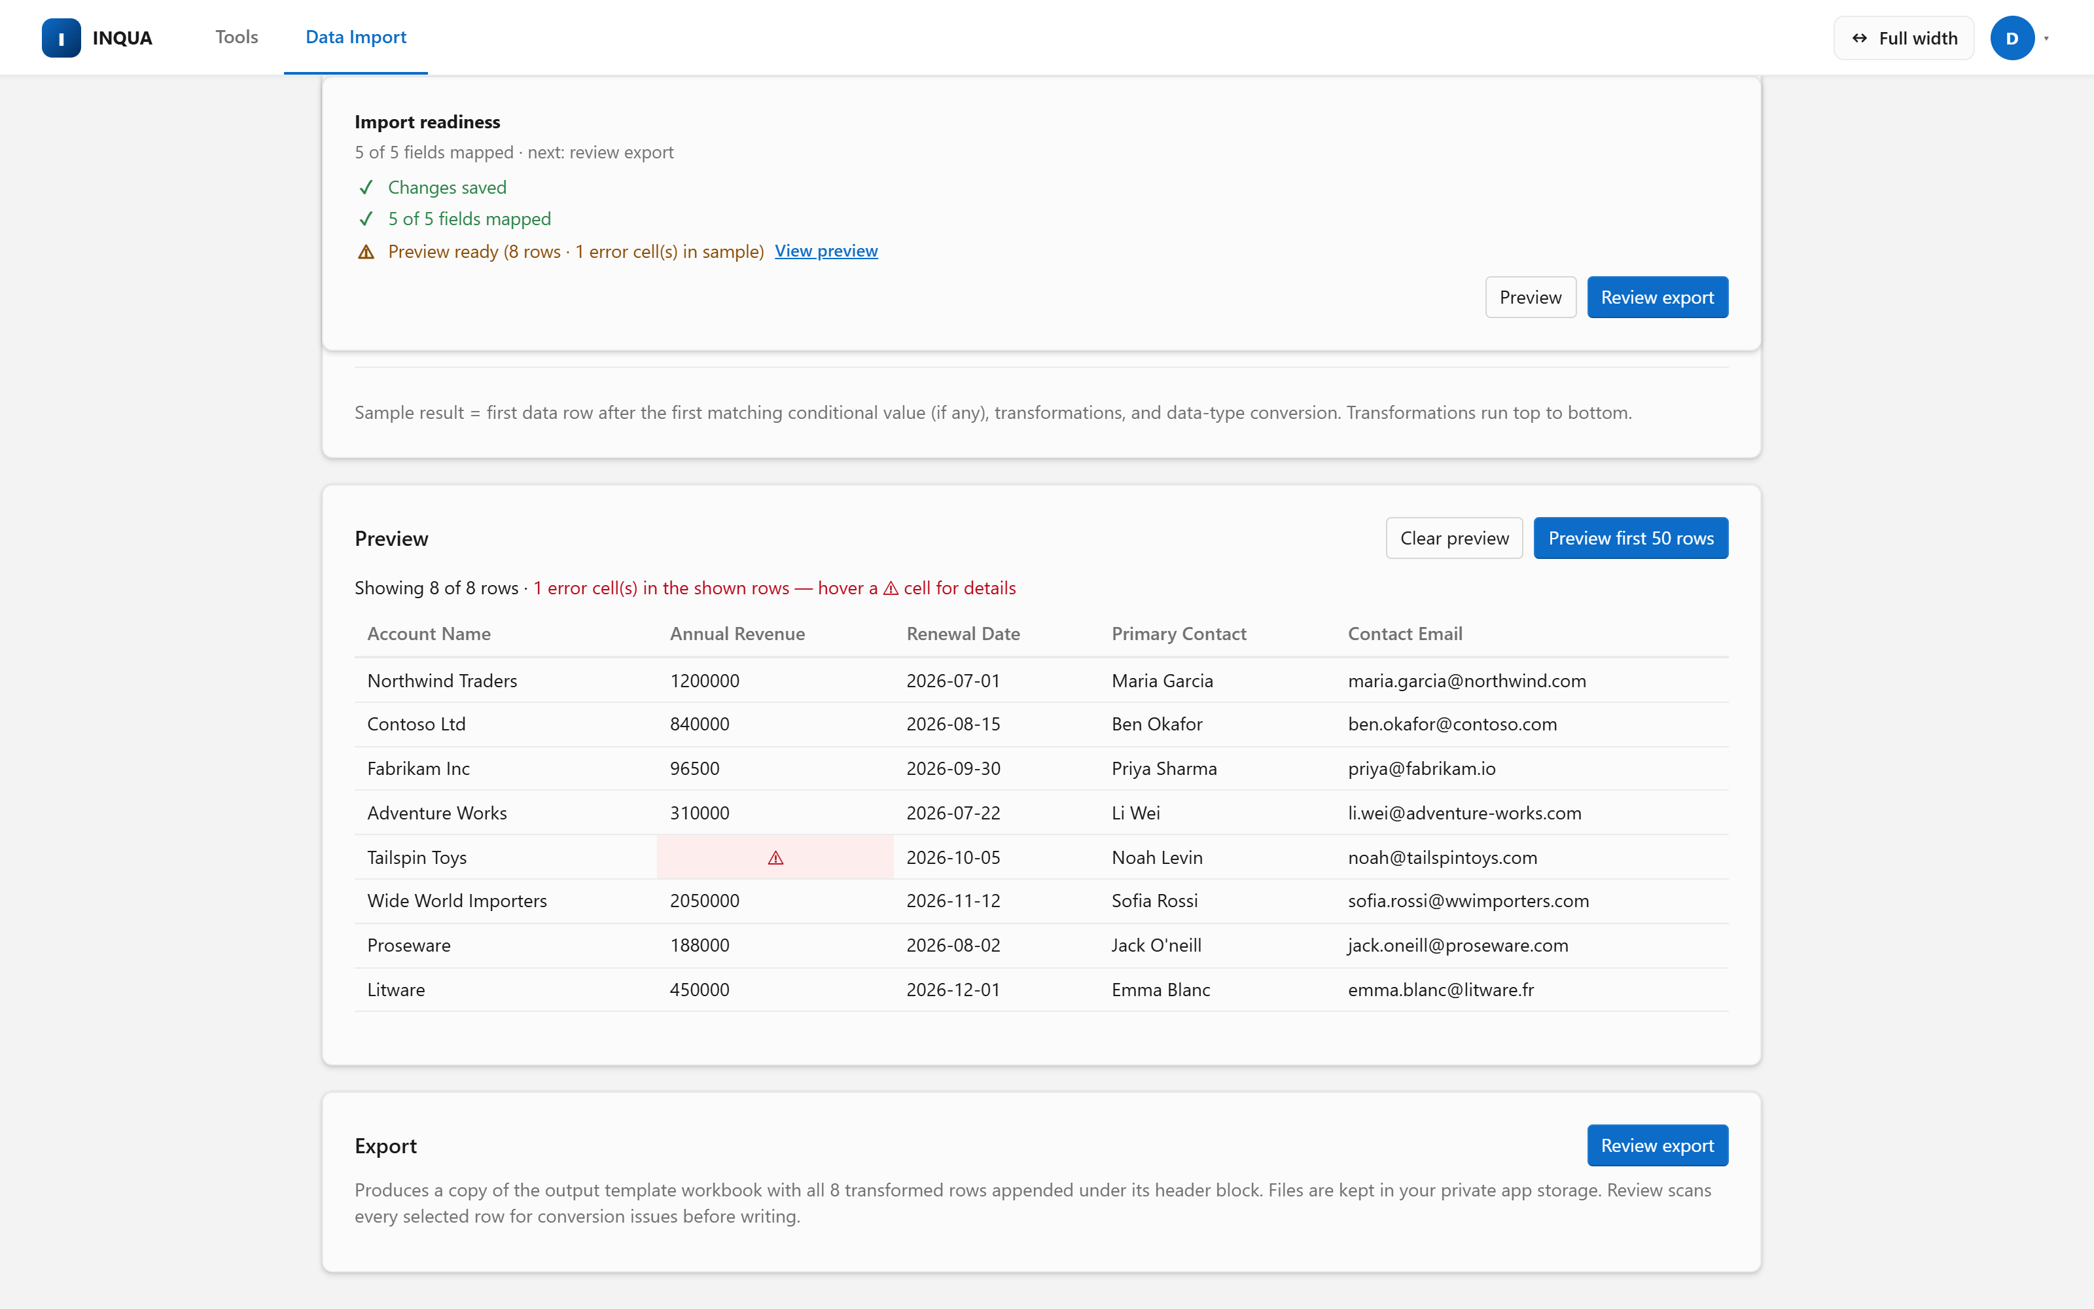Select the Contoso Ltd cell
This screenshot has width=2094, height=1309.
(x=416, y=724)
